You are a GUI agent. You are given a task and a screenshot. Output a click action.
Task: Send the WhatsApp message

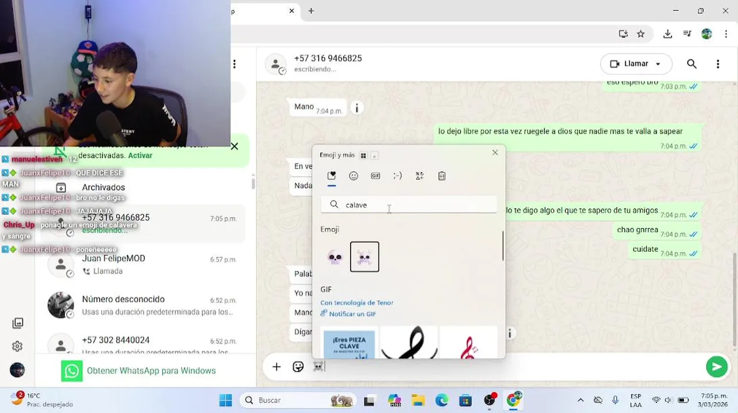pyautogui.click(x=717, y=367)
